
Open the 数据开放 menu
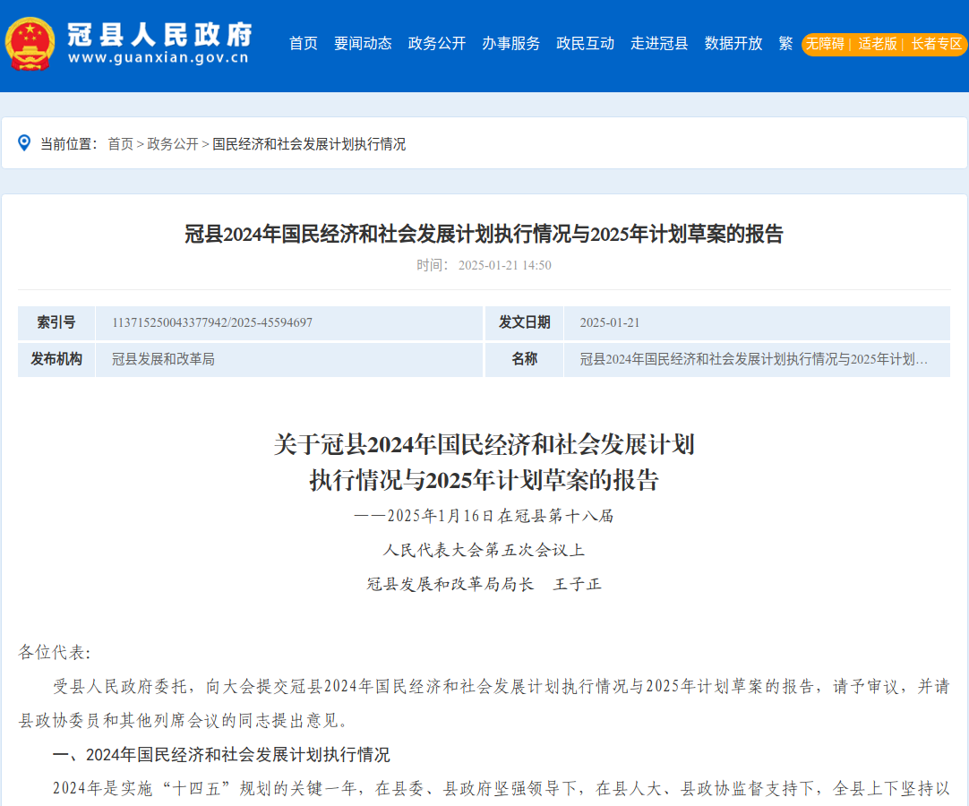click(732, 43)
